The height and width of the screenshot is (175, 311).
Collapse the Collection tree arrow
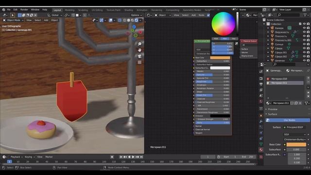click(x=264, y=24)
